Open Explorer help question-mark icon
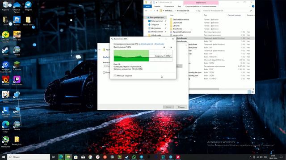286x160 pixels. [253, 6]
